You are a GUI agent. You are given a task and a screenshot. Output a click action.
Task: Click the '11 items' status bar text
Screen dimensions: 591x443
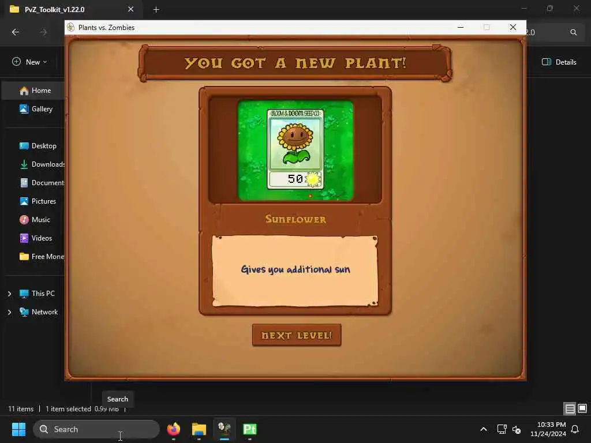coord(21,409)
